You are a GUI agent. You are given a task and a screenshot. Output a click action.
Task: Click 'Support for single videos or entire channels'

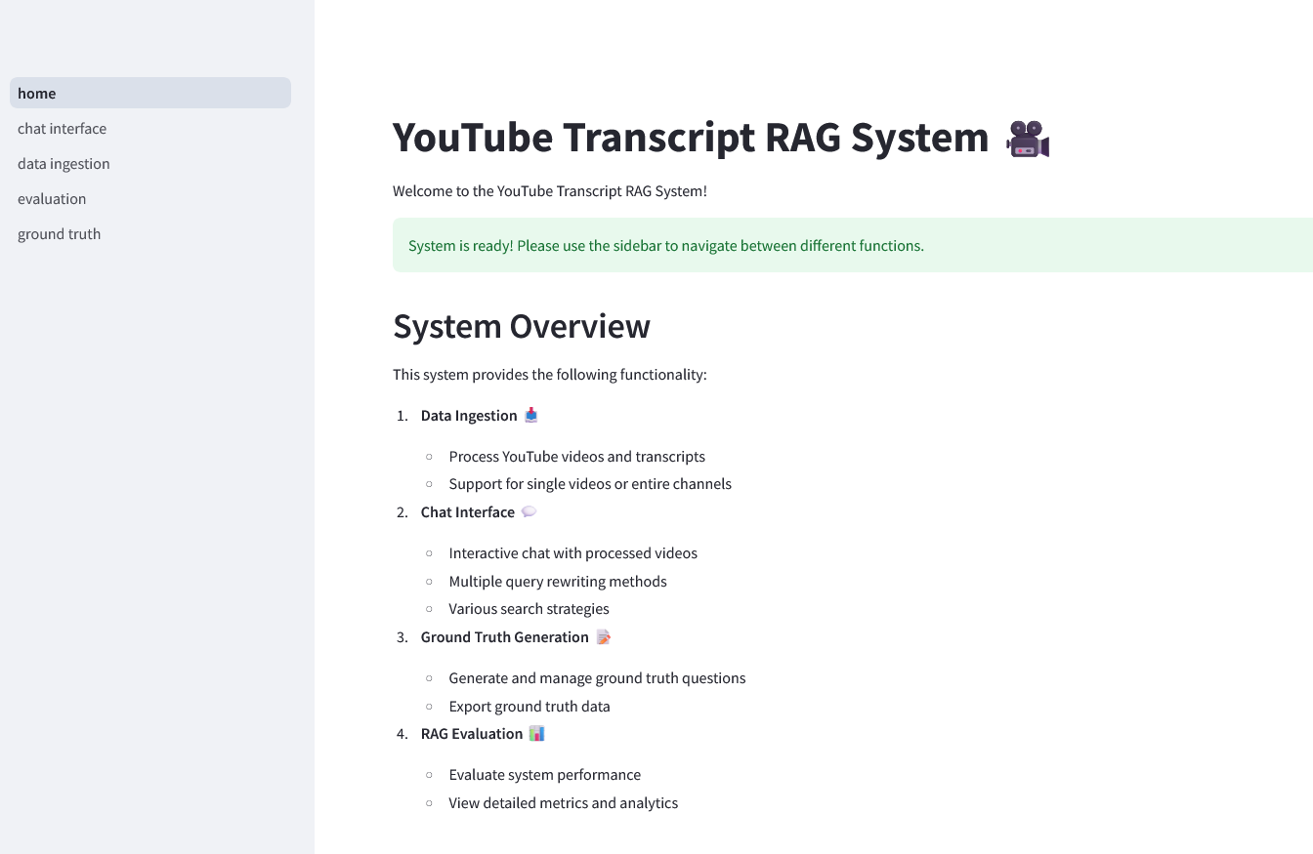590,483
